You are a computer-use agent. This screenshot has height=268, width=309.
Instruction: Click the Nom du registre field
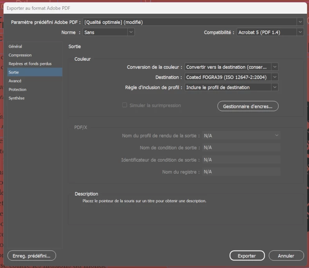pyautogui.click(x=241, y=172)
